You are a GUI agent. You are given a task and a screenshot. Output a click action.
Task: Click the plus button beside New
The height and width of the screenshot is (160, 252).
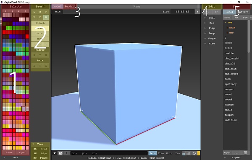click(251, 18)
